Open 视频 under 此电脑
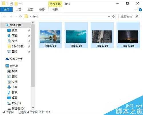 (x=12, y=71)
